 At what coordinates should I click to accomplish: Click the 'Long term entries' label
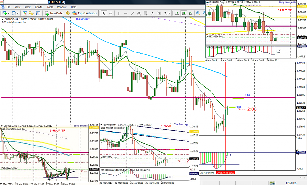(287, 2)
